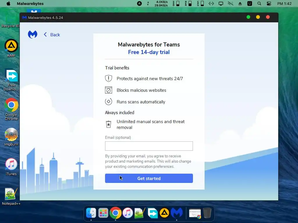The width and height of the screenshot is (298, 223).
Task: Click the black U icon in menu bar
Action: (249, 3)
